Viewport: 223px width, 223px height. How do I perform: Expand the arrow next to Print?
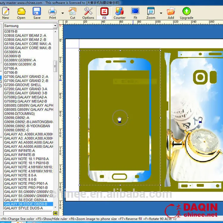[62, 13]
